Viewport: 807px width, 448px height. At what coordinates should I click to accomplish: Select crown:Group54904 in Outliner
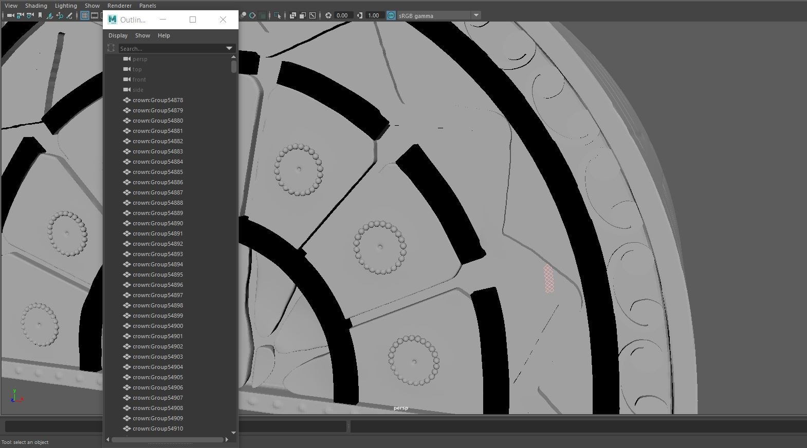(157, 367)
